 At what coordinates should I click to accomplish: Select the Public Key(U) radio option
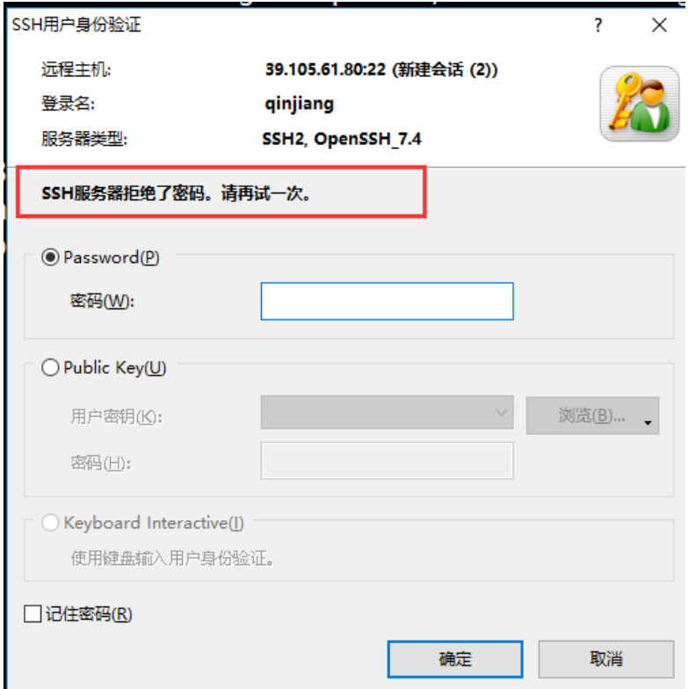[50, 367]
